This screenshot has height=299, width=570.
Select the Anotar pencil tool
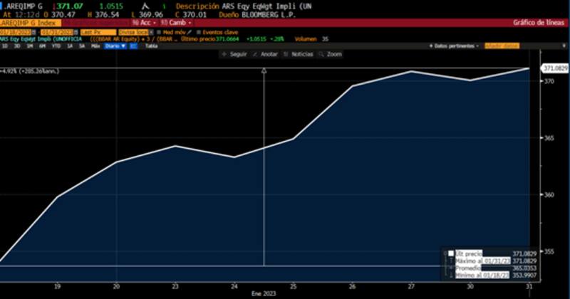pyautogui.click(x=254, y=54)
